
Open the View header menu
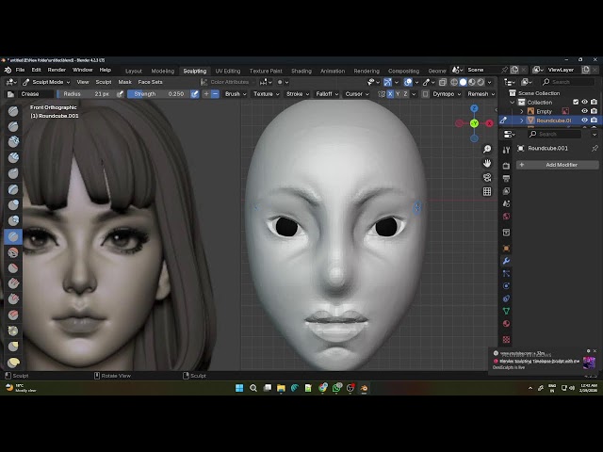(83, 82)
